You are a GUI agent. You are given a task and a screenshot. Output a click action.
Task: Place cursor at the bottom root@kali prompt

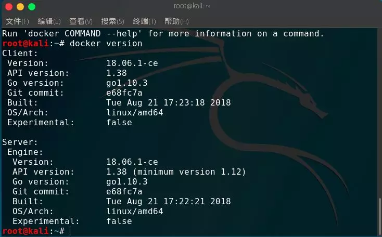click(x=70, y=231)
